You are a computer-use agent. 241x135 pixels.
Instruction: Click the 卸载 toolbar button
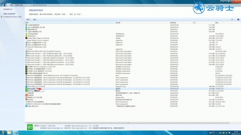[x=35, y=19]
